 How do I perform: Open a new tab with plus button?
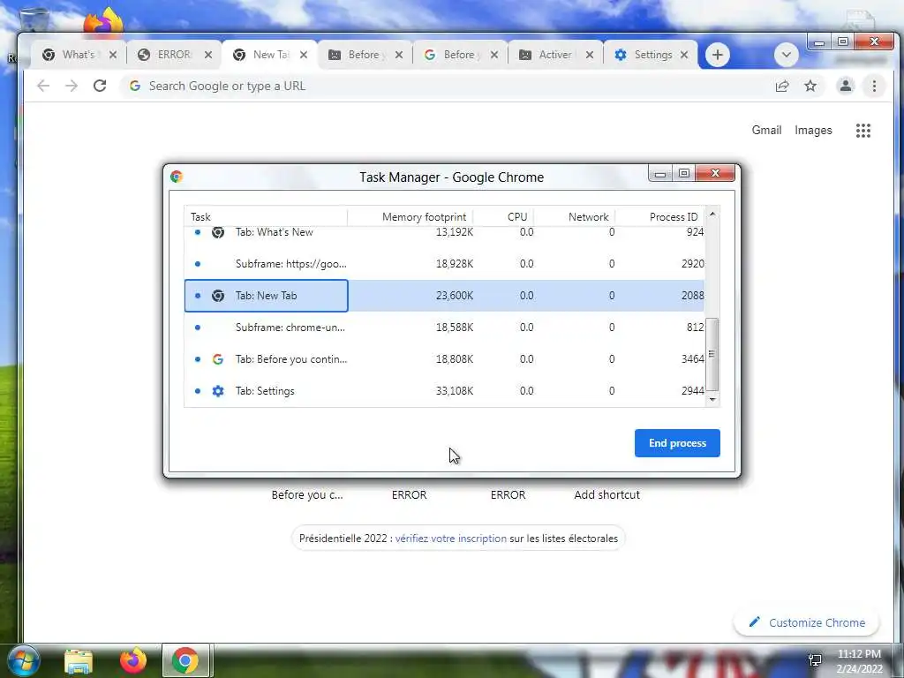717,55
